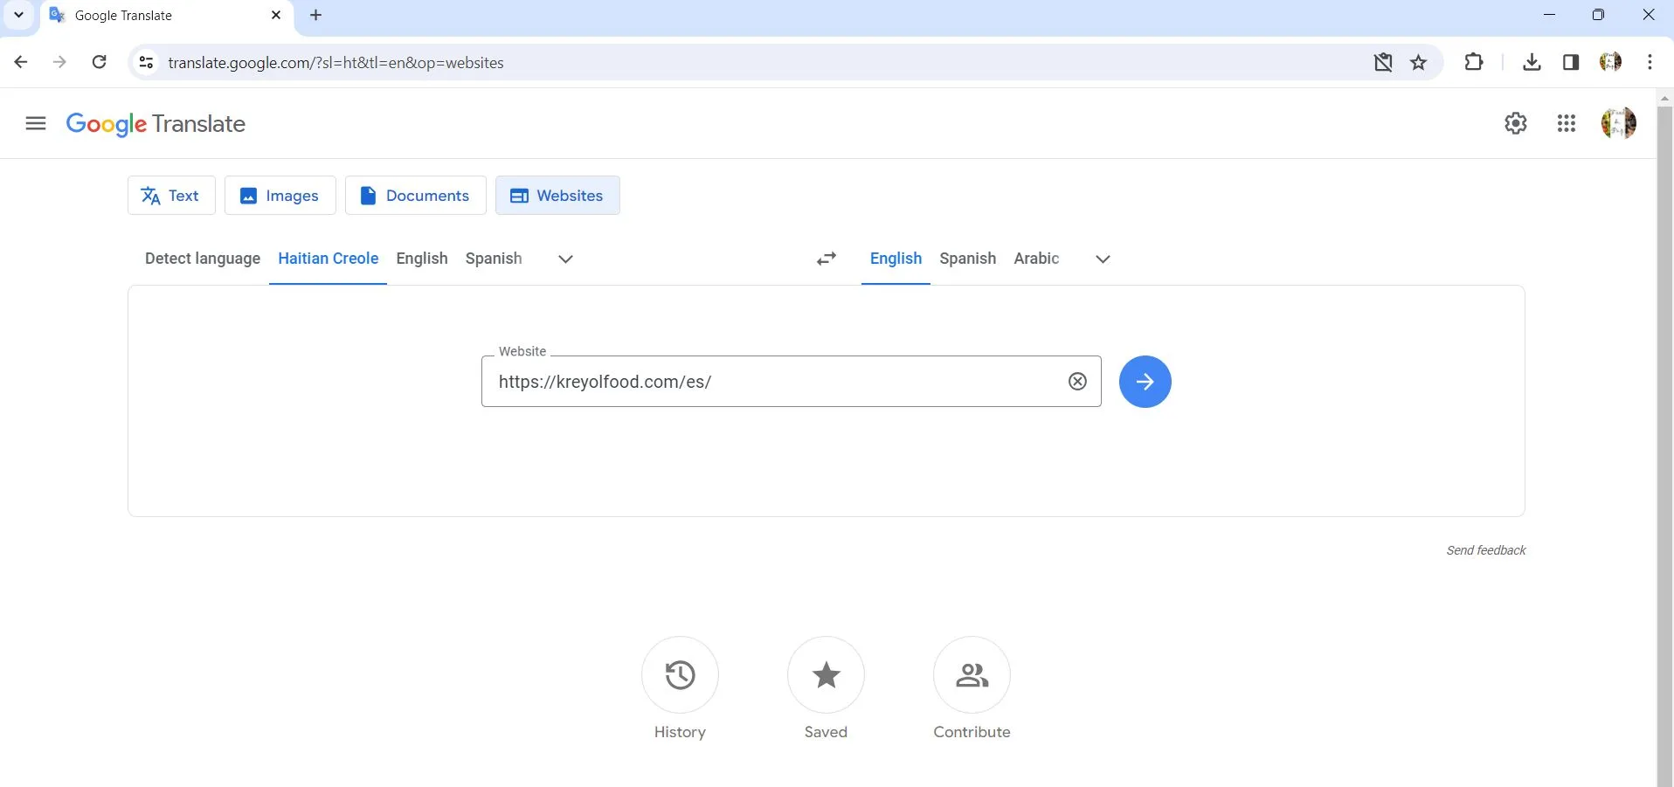Expand more source languages list

pos(564,259)
